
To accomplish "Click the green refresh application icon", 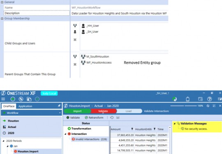I will pos(175,99).
